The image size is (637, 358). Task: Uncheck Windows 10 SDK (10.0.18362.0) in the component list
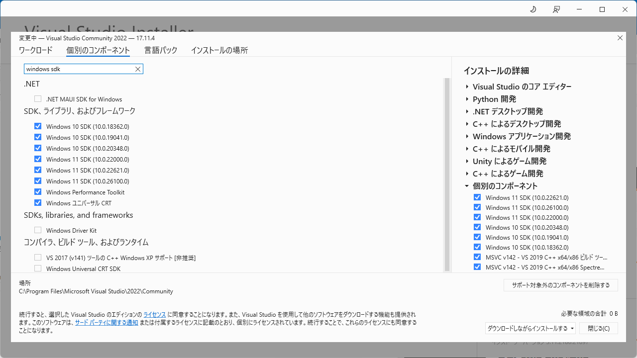38,126
